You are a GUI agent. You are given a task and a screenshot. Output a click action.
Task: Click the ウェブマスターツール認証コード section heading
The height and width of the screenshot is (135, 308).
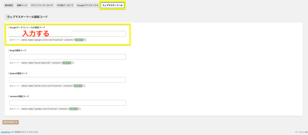(x=27, y=17)
